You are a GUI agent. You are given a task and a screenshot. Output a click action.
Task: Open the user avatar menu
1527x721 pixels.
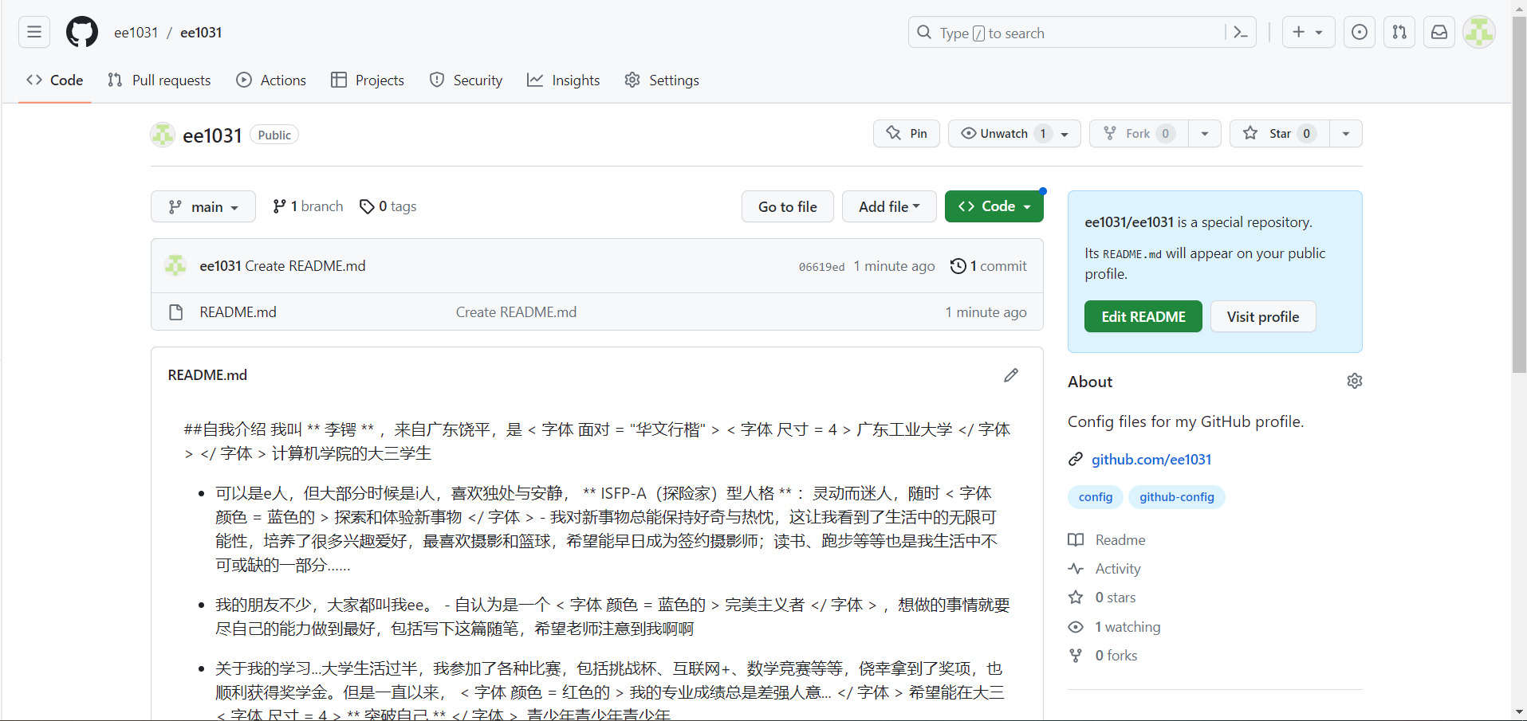1479,32
